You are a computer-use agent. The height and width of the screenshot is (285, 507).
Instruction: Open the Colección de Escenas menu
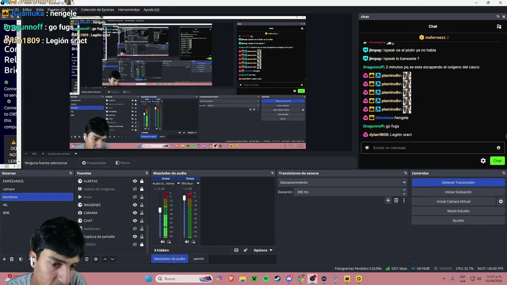click(x=97, y=9)
